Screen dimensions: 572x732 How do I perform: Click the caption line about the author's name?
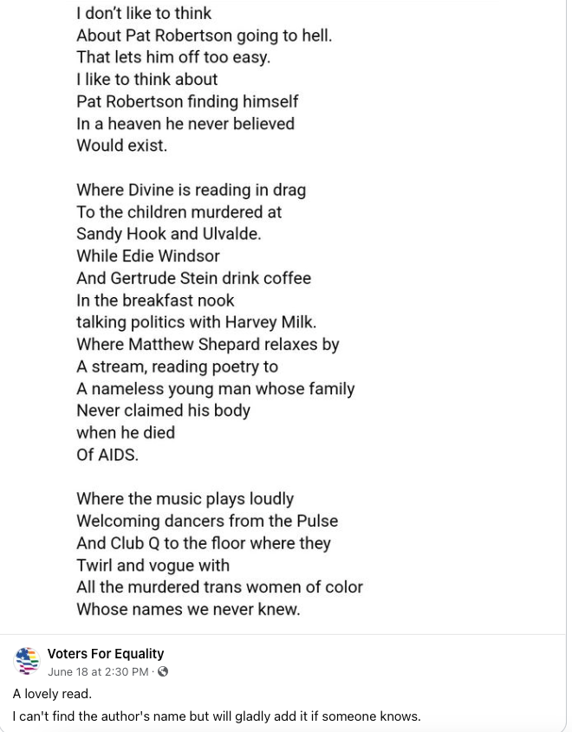pos(217,716)
